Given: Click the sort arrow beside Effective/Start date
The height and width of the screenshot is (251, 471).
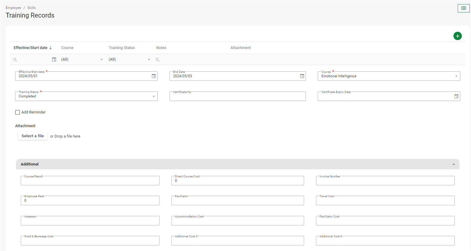Looking at the screenshot, I should coord(50,48).
